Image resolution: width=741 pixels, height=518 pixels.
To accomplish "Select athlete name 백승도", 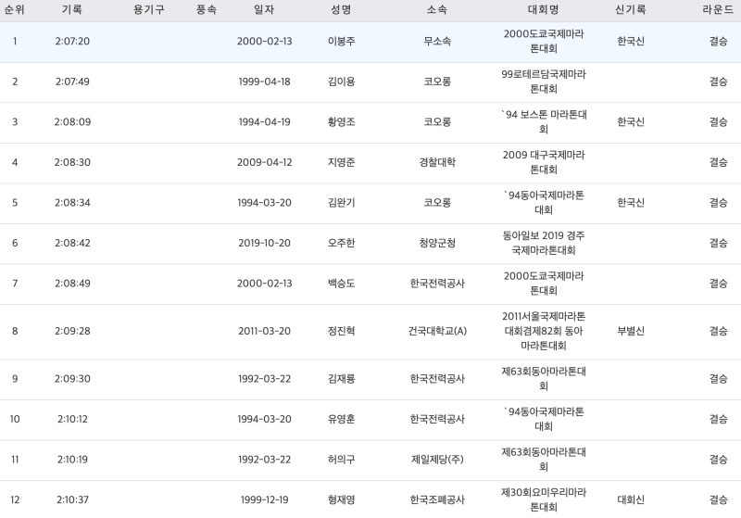I will click(x=341, y=284).
